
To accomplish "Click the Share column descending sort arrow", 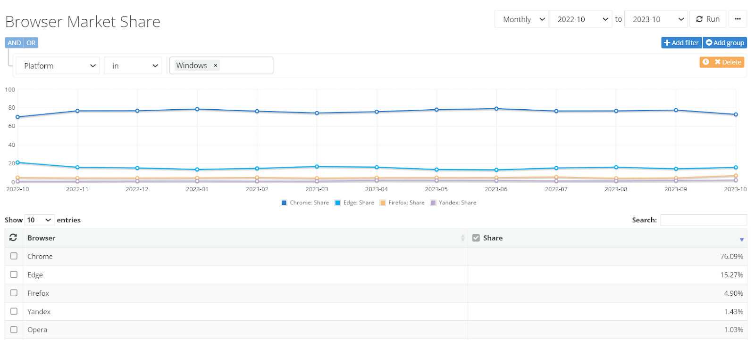I will (x=741, y=240).
